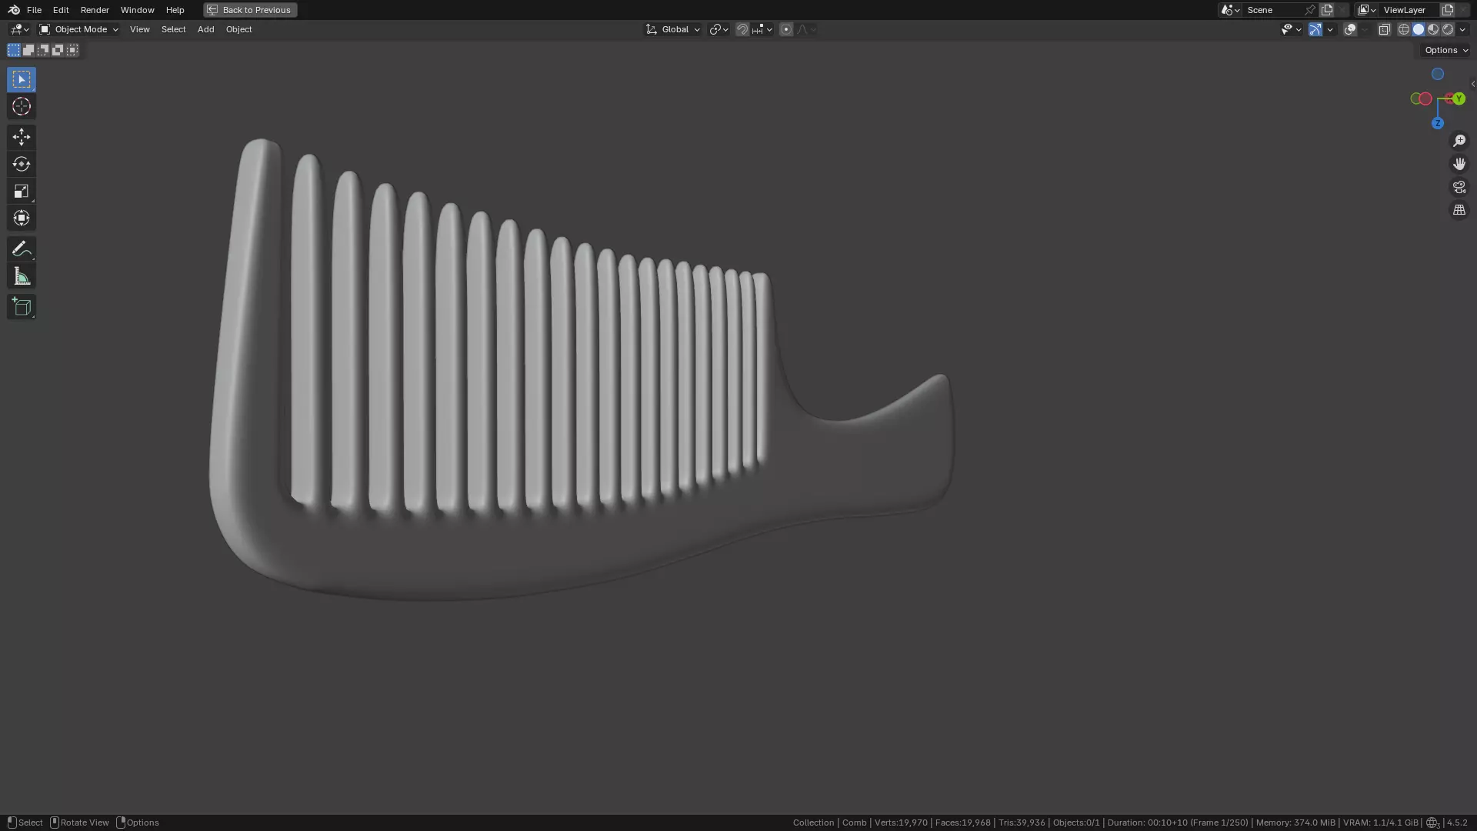Open the snapping options dropdown

point(762,29)
